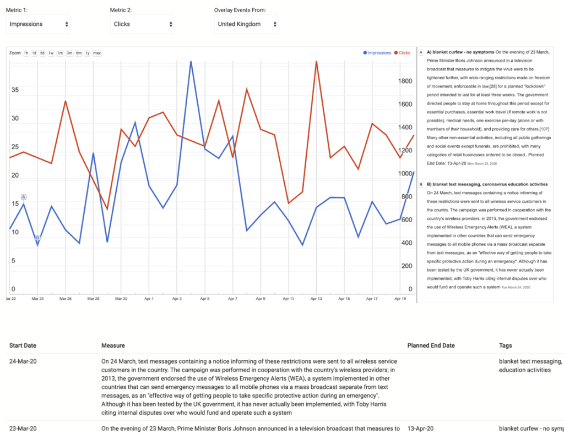
Task: Sort table by Start Date header
Action: tap(23, 345)
